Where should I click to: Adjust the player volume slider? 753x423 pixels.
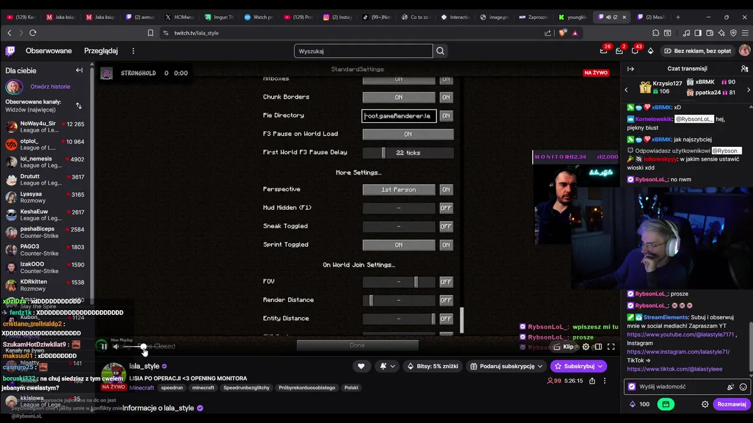(x=144, y=347)
